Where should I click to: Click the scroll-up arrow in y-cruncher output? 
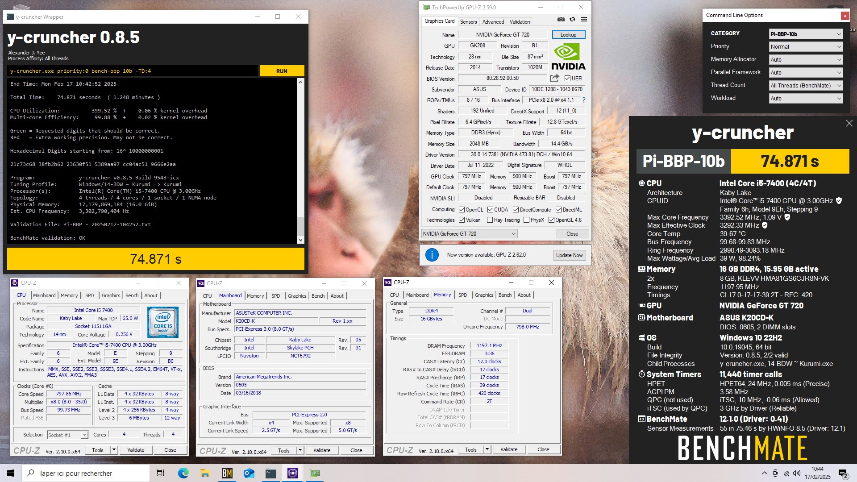(300, 82)
